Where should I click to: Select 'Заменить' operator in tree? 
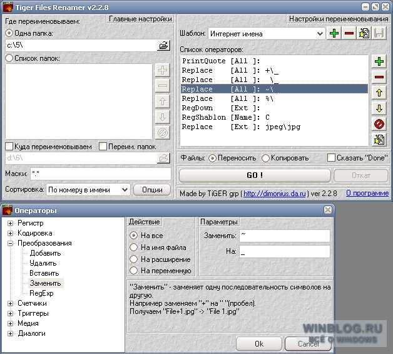point(45,283)
